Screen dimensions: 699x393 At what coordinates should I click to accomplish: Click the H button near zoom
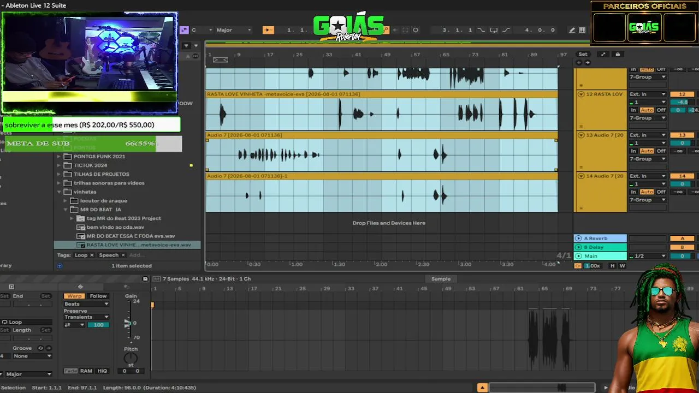612,266
